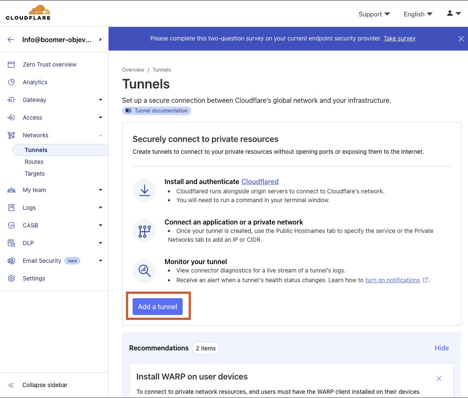
Task: Collapse the Networks sidebar section
Action: (100, 135)
